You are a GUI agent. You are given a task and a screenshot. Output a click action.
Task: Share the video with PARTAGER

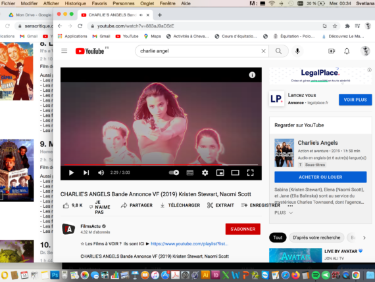137,205
